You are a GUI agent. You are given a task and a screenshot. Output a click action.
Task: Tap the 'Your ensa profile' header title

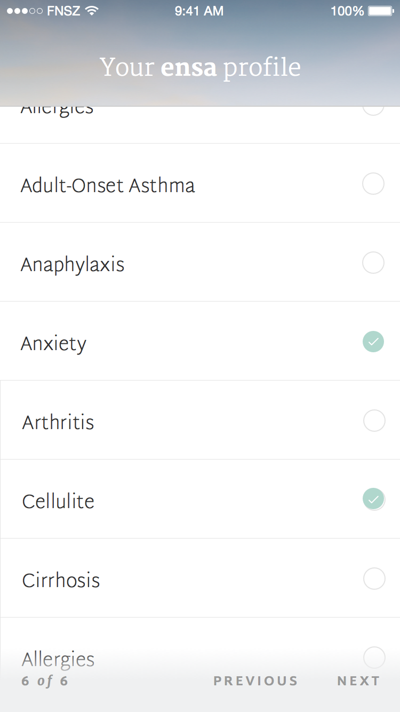pos(200,68)
